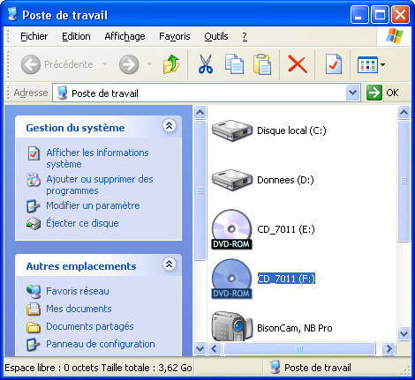Screen dimensions: 415x380
Task: Click the Favoris réseau globe icon
Action: coord(34,291)
